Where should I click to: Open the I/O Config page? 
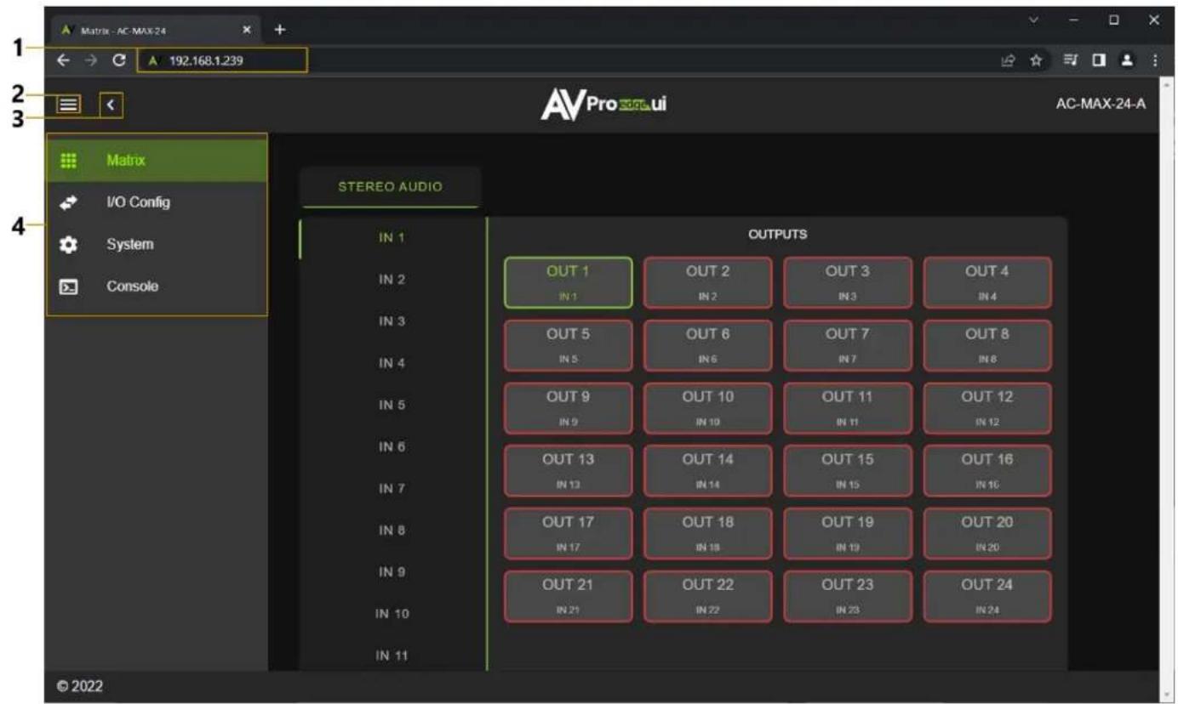157,202
